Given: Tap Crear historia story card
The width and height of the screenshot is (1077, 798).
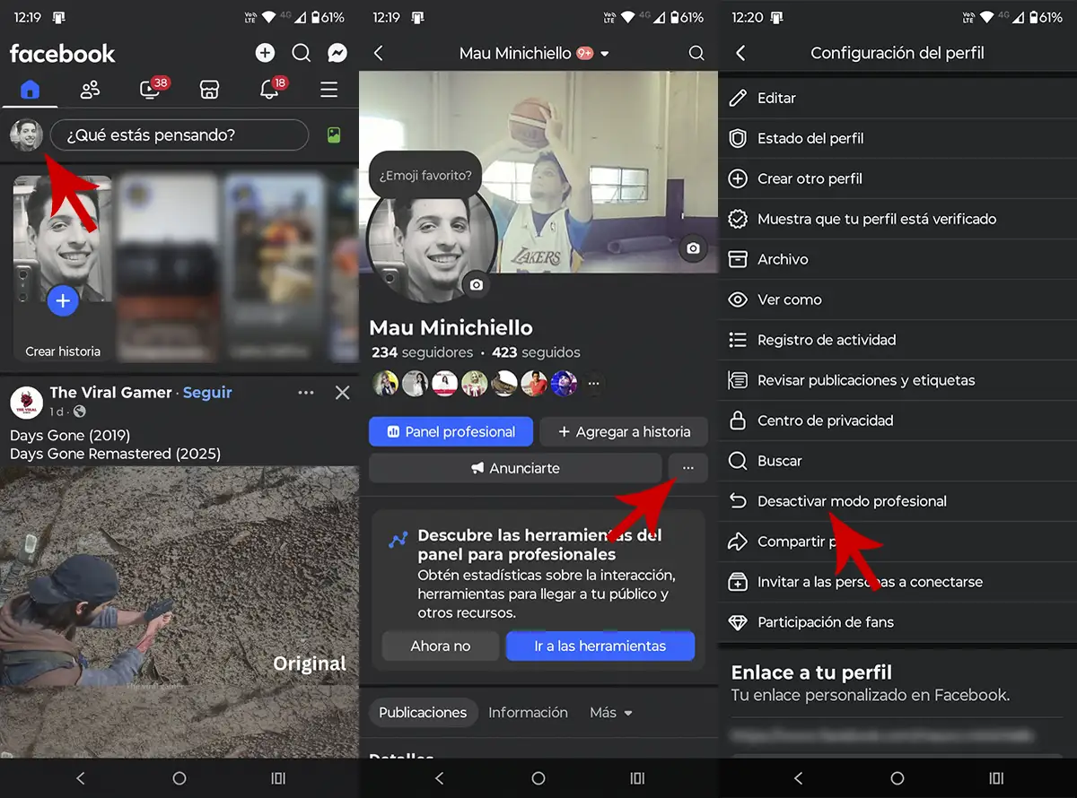Looking at the screenshot, I should [63, 269].
